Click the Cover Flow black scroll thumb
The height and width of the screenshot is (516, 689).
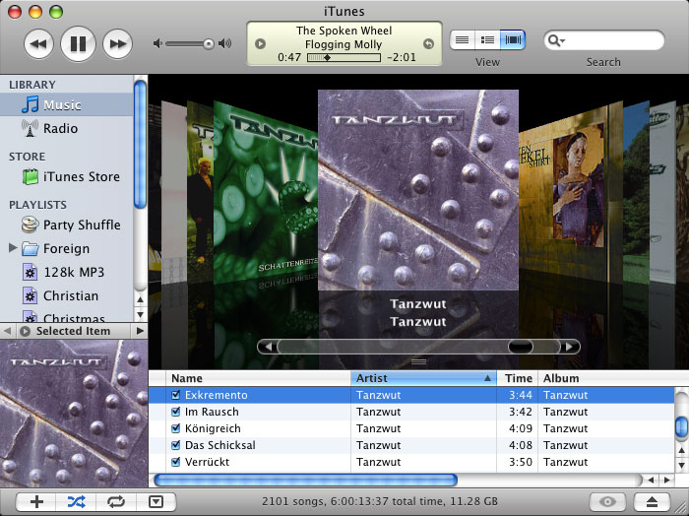521,347
